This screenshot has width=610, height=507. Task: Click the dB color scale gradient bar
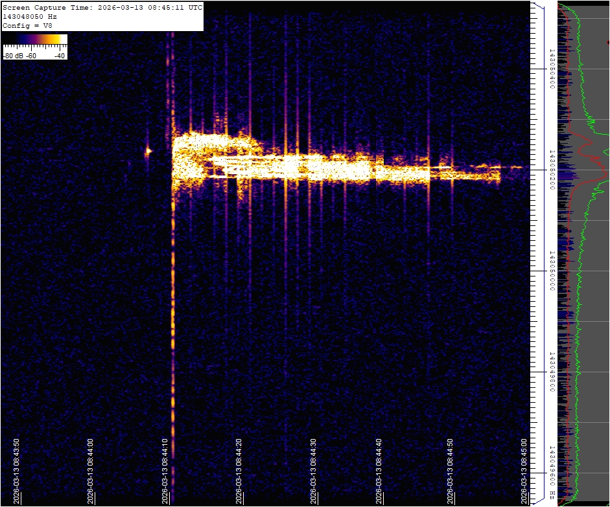[x=35, y=39]
